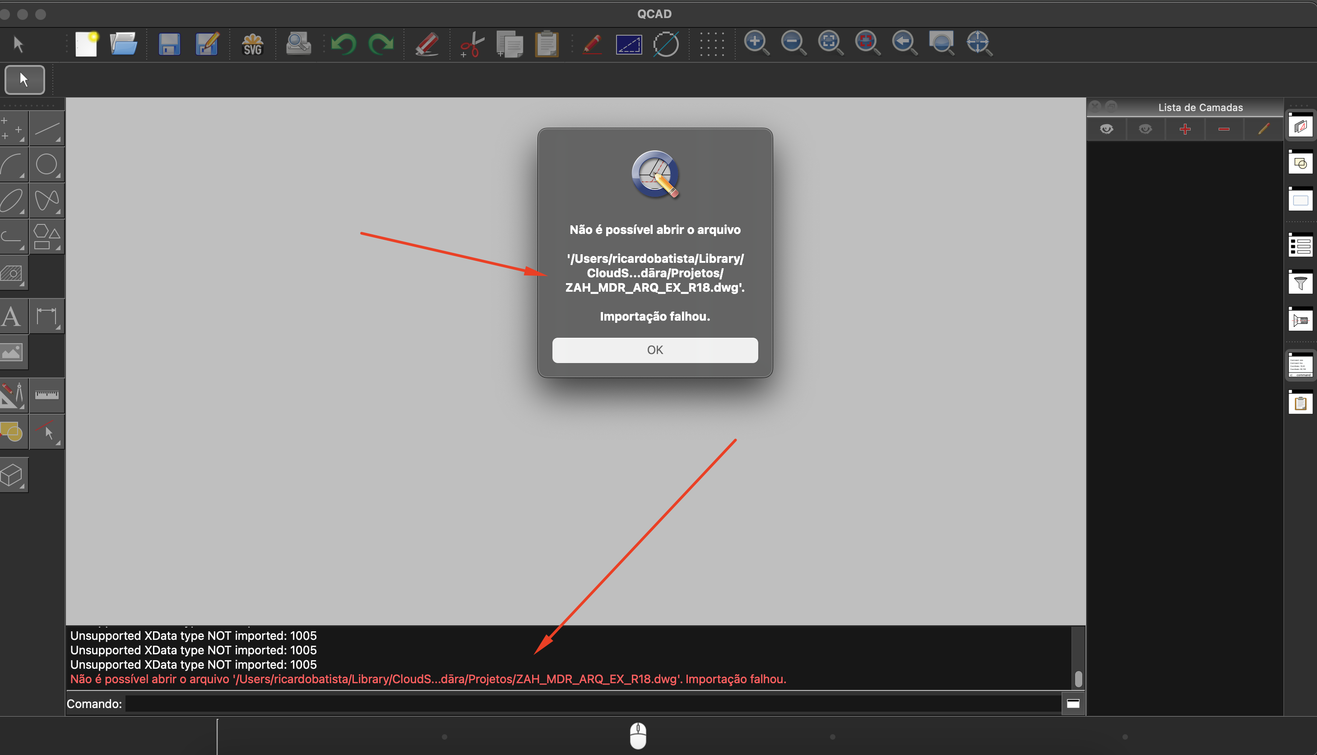Switch to the Block List panel
The image size is (1317, 755).
[x=1300, y=162]
